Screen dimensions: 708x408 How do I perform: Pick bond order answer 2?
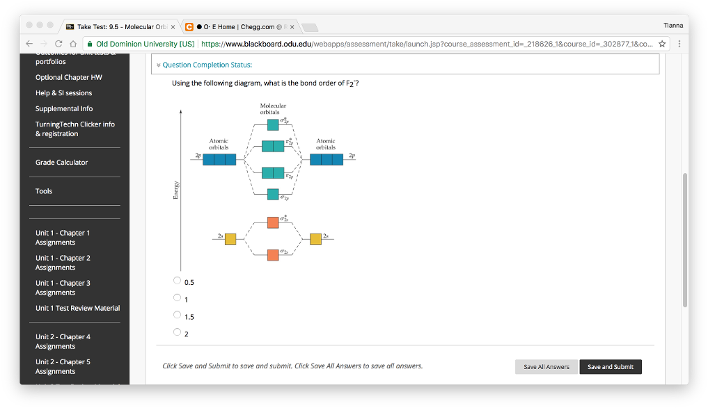coord(177,332)
